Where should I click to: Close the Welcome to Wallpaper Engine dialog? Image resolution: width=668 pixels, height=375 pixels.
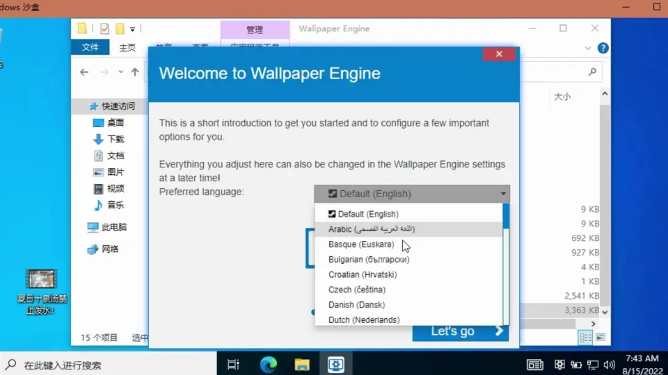tap(499, 54)
